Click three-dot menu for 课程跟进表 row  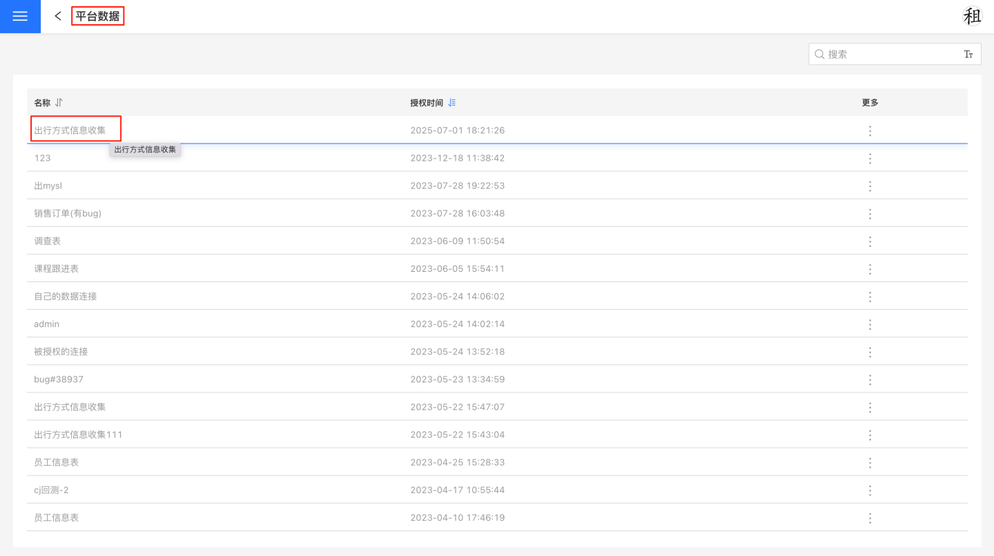coord(870,269)
